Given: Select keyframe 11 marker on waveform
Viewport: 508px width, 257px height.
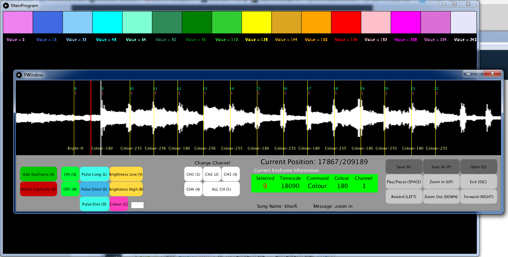Looking at the screenshot, I should click(154, 117).
